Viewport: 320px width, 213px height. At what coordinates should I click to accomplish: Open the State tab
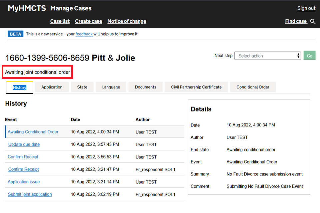click(x=82, y=87)
